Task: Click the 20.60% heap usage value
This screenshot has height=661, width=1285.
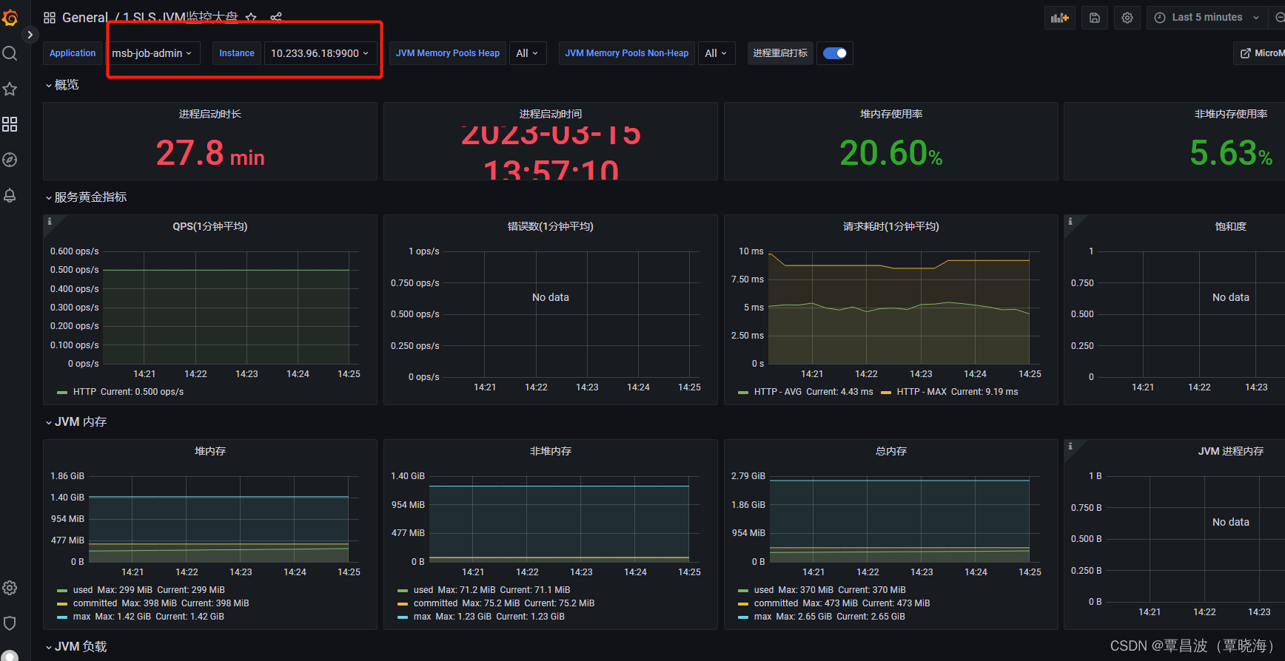Action: click(x=891, y=154)
